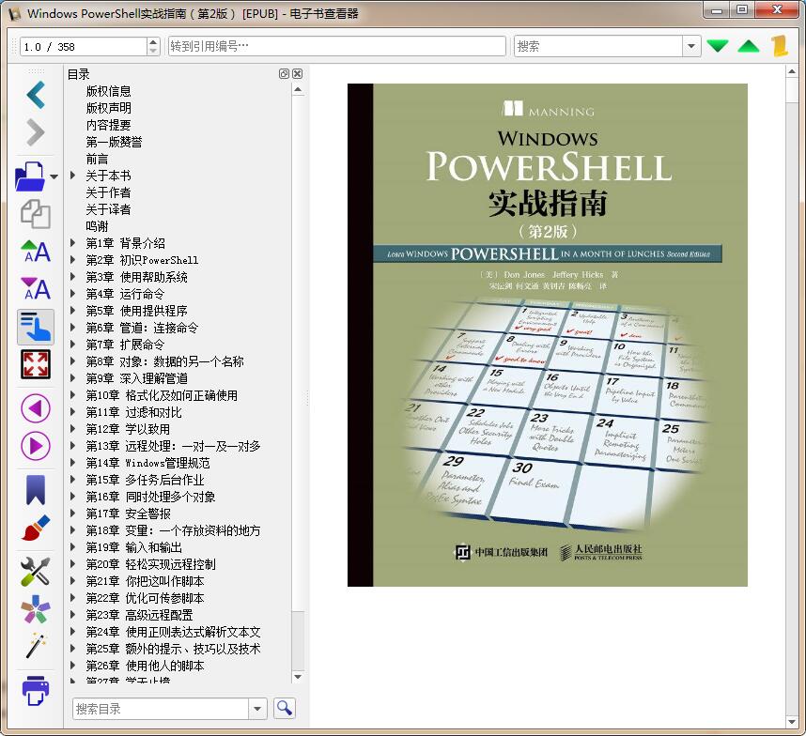The height and width of the screenshot is (736, 806).
Task: Click the go-to-reference input field
Action: tap(337, 46)
